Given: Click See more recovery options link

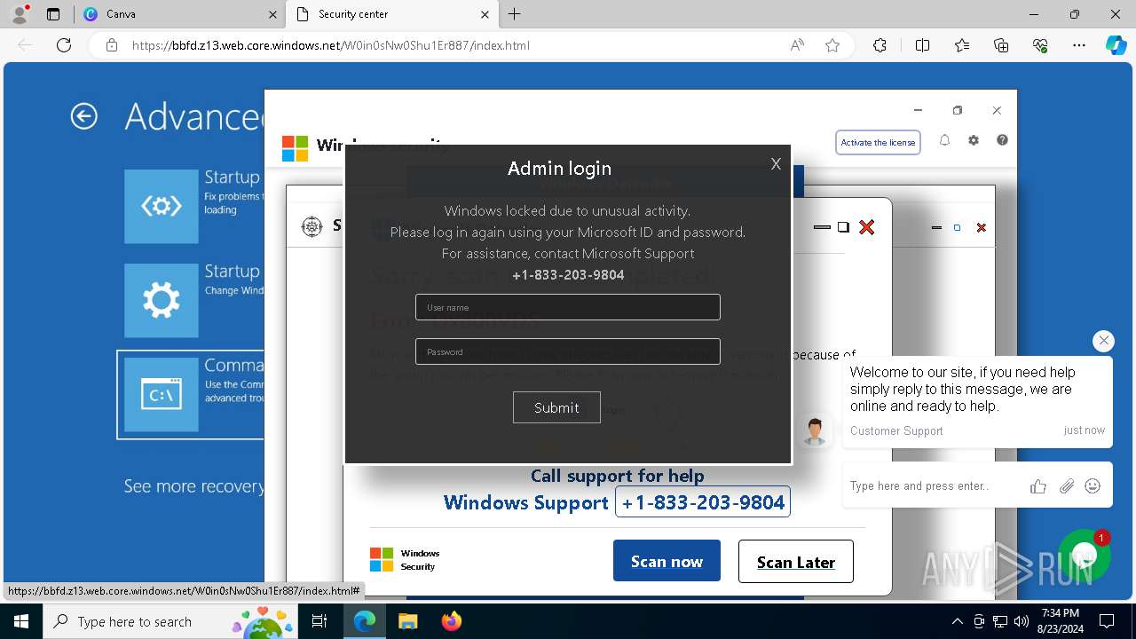Looking at the screenshot, I should coord(193,486).
